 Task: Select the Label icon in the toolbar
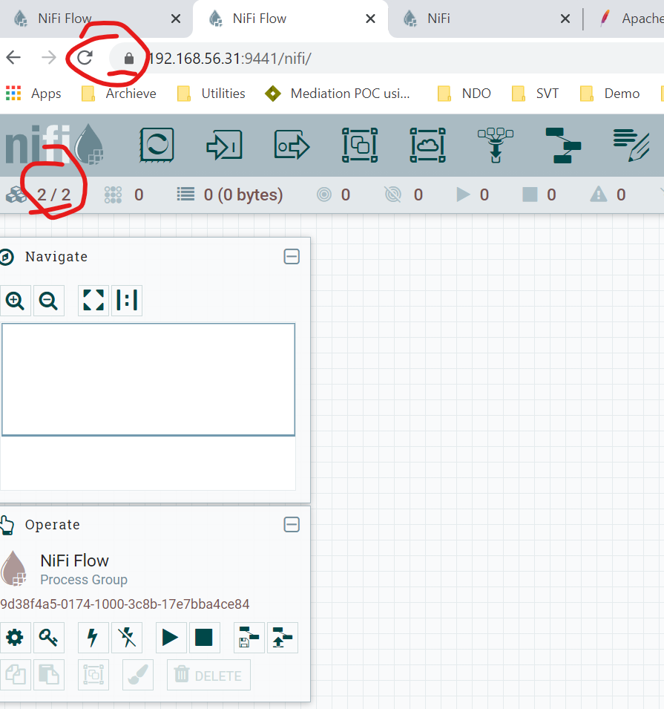coord(631,146)
